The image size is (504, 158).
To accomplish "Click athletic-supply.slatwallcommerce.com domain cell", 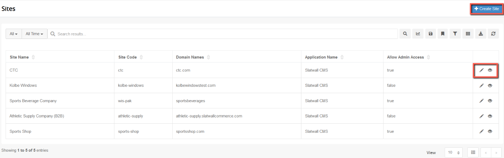I will click(237, 116).
